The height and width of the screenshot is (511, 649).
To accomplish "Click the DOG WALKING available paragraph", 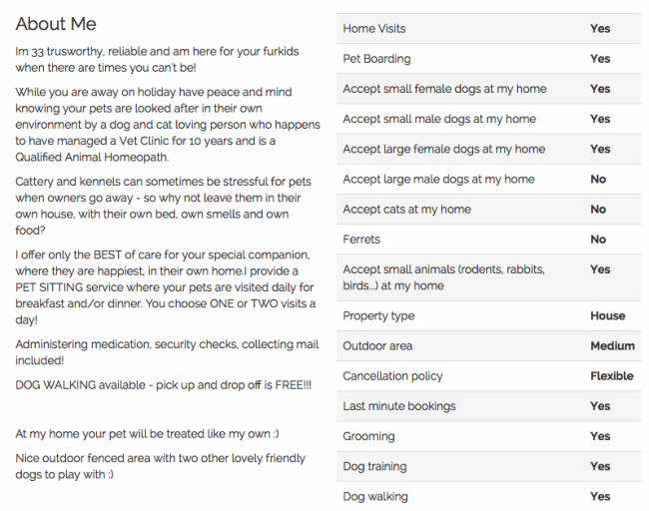I will tap(164, 384).
